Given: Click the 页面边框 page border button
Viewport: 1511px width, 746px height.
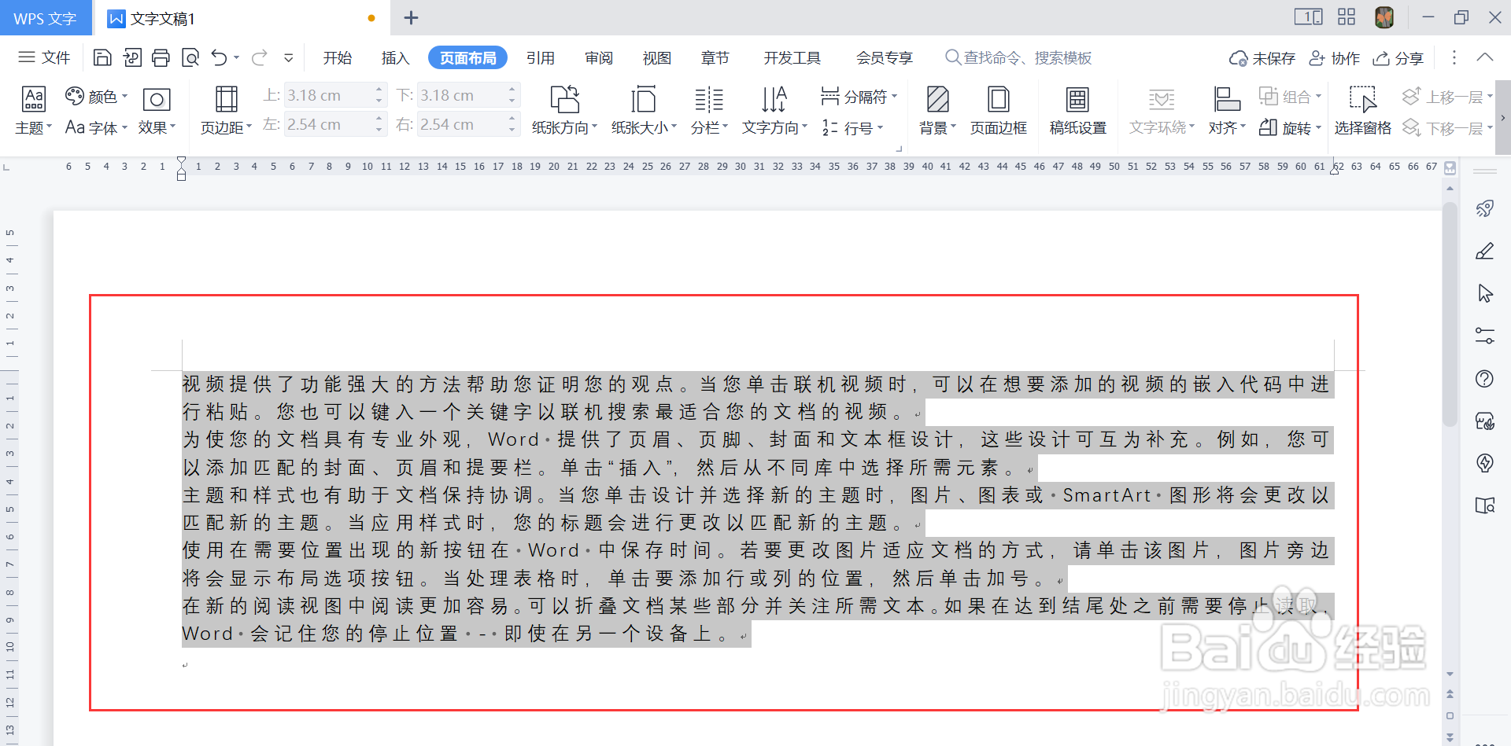Looking at the screenshot, I should [999, 110].
